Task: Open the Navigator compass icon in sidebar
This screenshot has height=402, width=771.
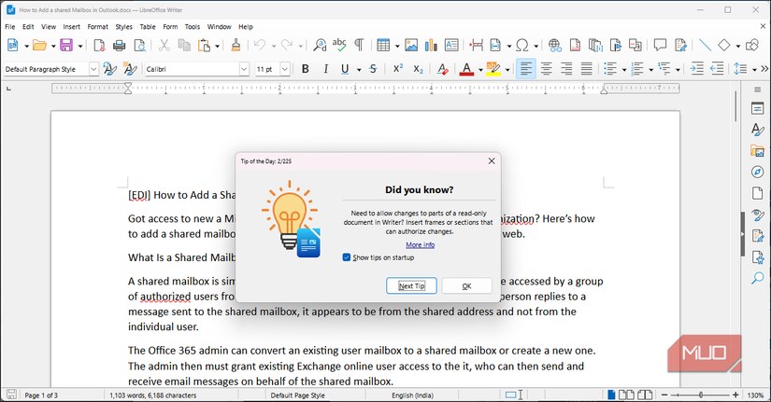Action: click(x=758, y=173)
